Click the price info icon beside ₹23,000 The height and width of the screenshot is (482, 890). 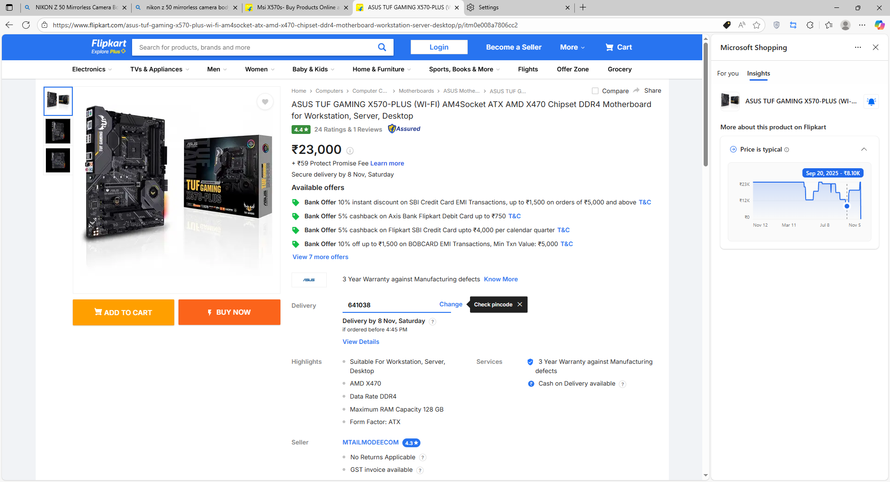pyautogui.click(x=350, y=151)
